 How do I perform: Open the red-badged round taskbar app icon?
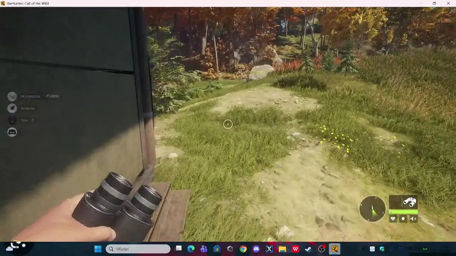click(x=322, y=249)
